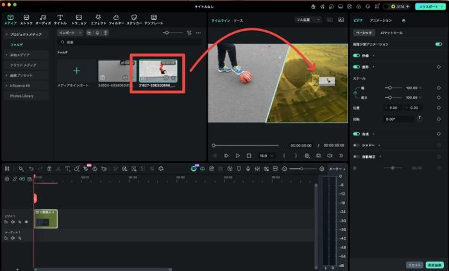Viewport: 449px width, 271px height.
Task: Click the エクスポート (Export) button
Action: 430,6
